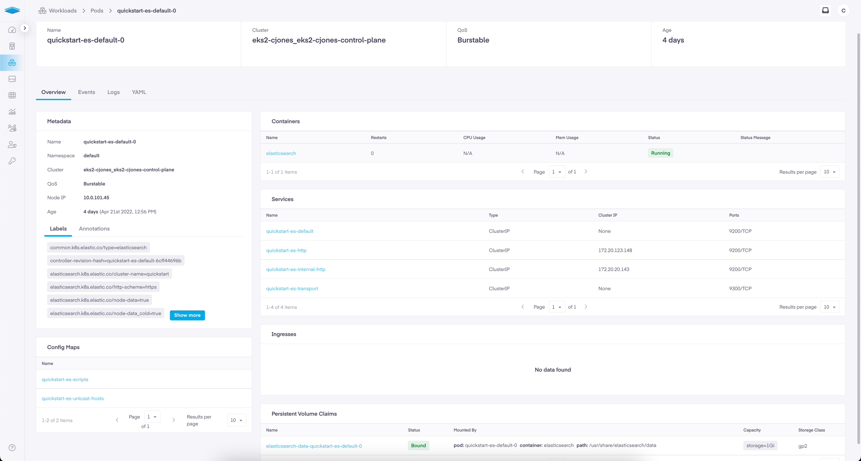The image size is (861, 461).
Task: Click the Show more labels button
Action: tap(187, 315)
